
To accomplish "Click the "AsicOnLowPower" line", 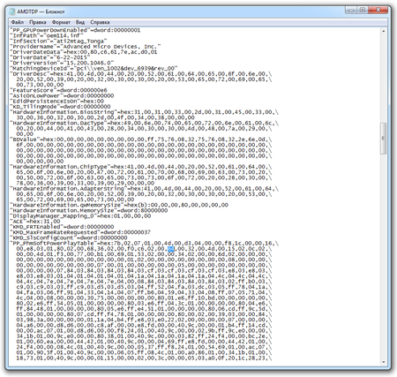I will tap(62, 95).
